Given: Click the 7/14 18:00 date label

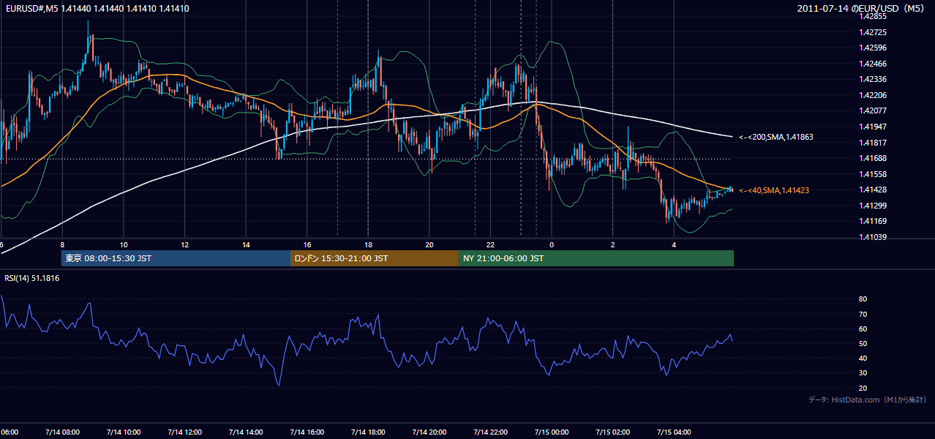Looking at the screenshot, I should click(x=368, y=432).
